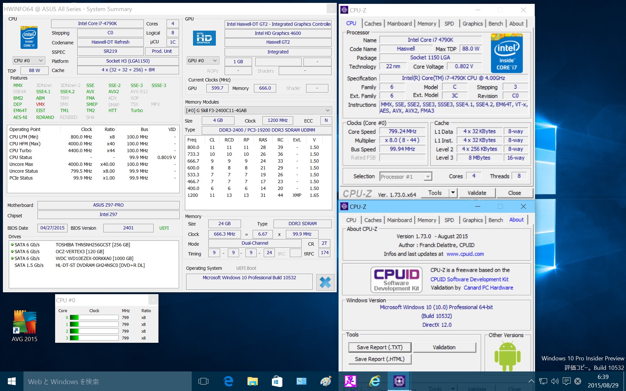626x391 pixels.
Task: Click the HWiNFO close X icon button
Action: [325, 282]
